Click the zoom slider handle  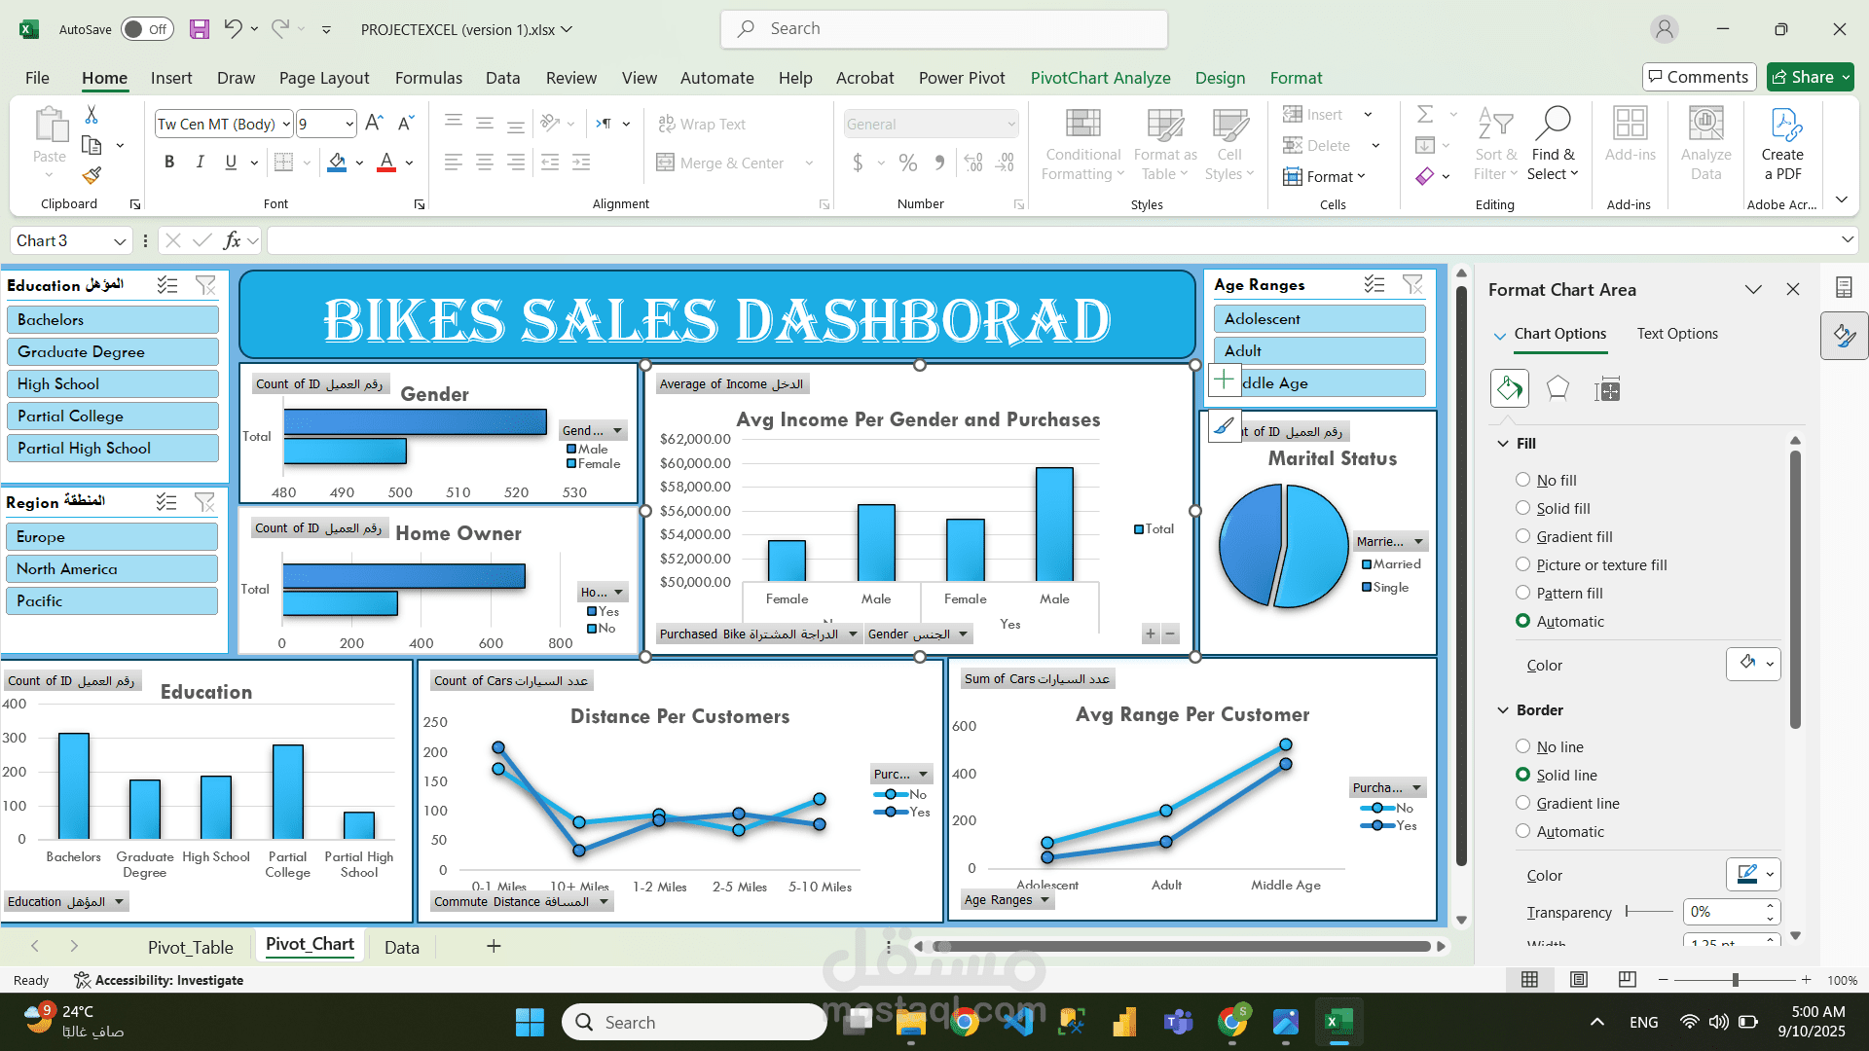1735,980
